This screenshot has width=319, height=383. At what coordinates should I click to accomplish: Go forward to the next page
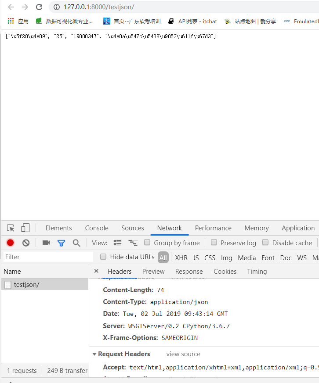coord(25,7)
